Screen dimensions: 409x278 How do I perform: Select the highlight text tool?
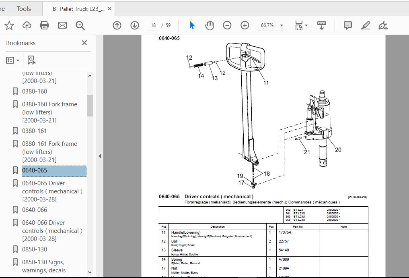pos(365,25)
